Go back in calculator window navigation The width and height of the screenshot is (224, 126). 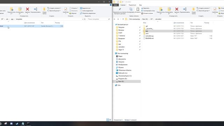click(x=114, y=19)
